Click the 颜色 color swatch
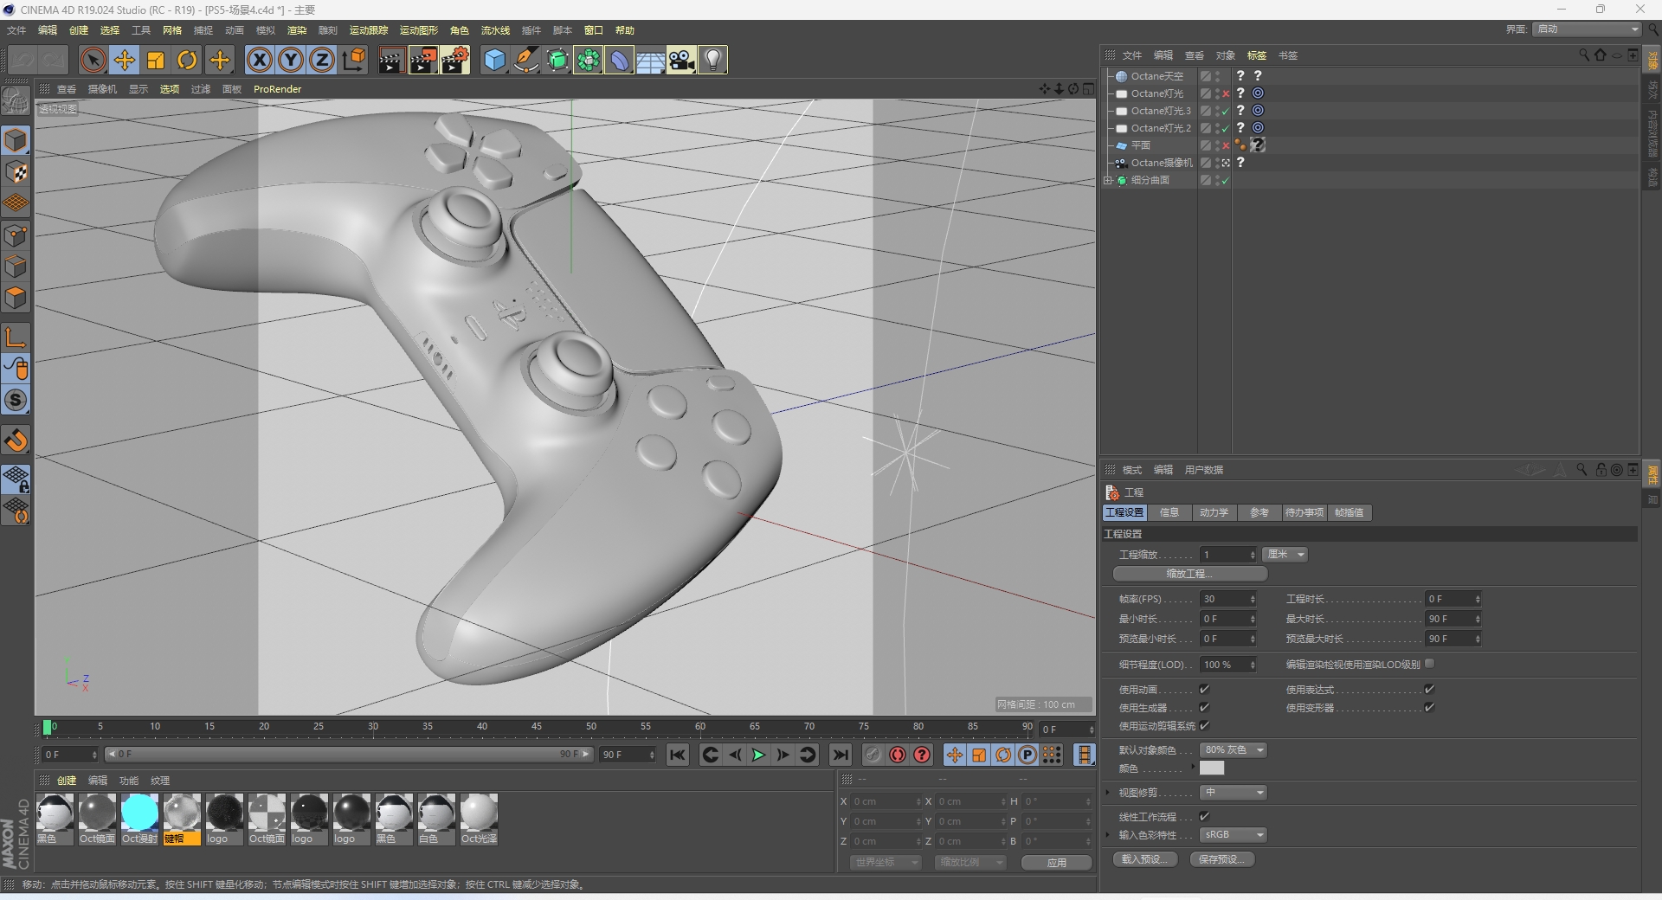 click(x=1212, y=768)
